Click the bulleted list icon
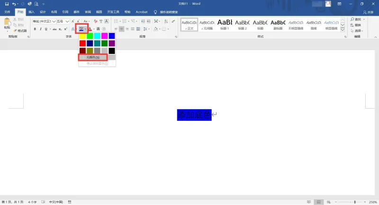Viewport: 379px width, 205px height. tap(116, 21)
